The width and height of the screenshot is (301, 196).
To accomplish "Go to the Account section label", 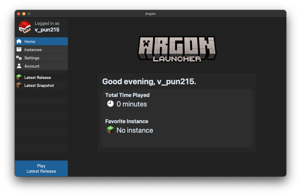I will point(32,66).
